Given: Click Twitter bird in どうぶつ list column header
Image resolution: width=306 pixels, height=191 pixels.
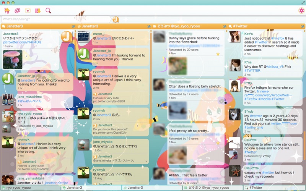Looking at the screenshot, I should pos(225,26).
